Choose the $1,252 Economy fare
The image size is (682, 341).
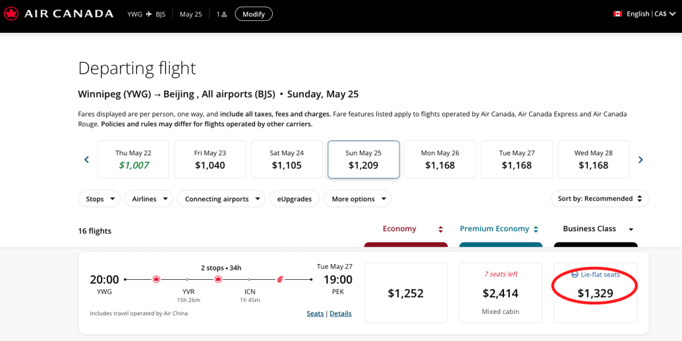(x=405, y=293)
